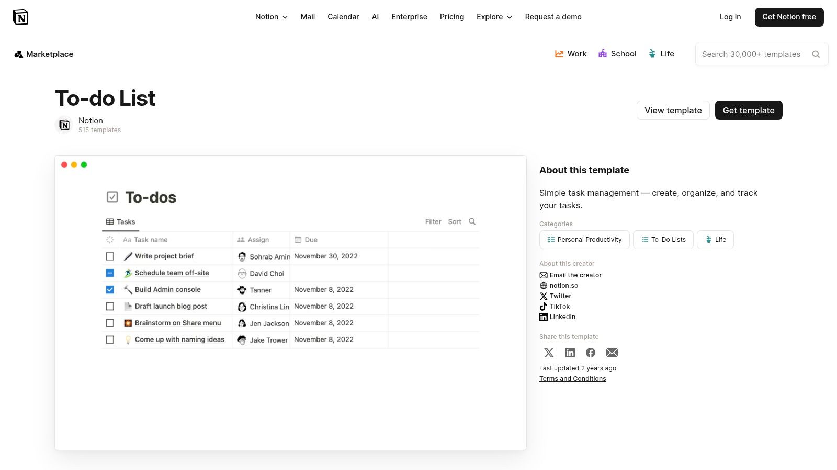Select the Life category tab in header
The image size is (837, 470).
661,54
